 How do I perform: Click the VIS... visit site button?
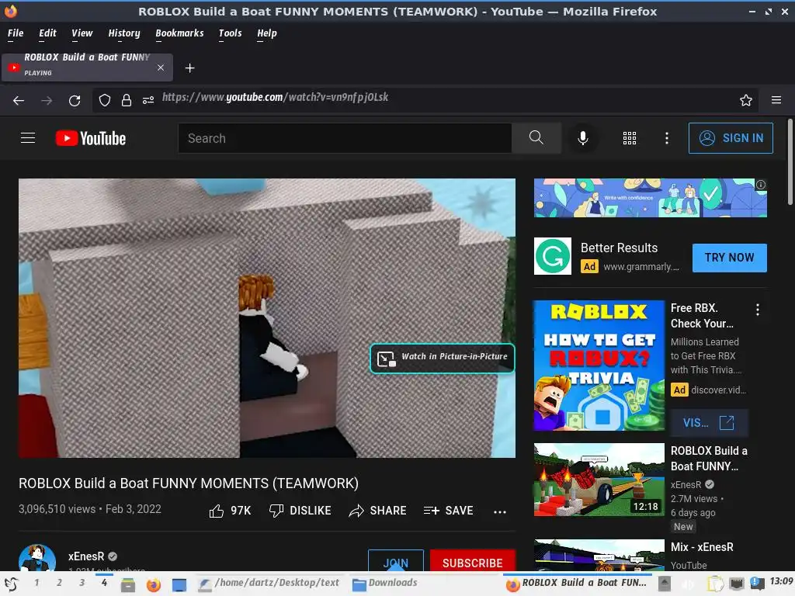click(709, 423)
